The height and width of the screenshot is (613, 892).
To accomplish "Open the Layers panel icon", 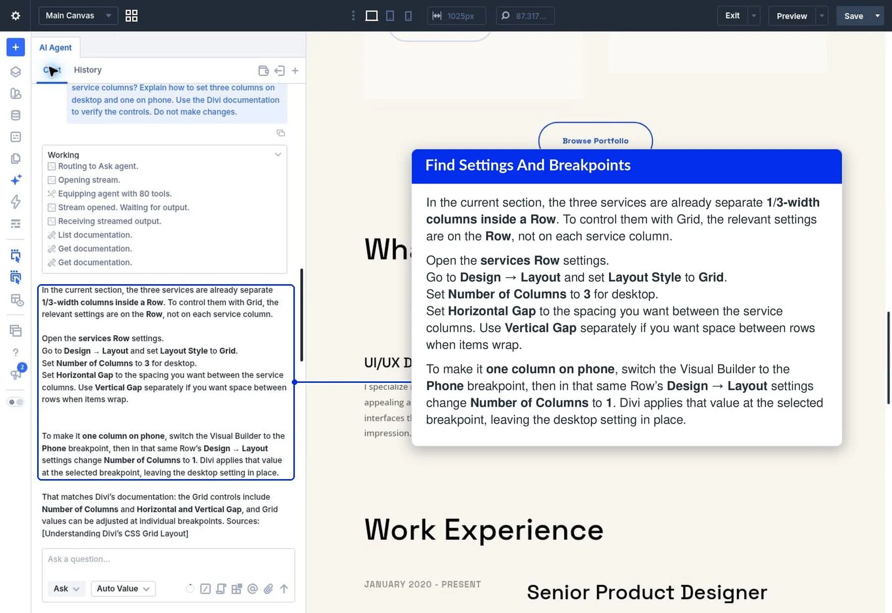I will pyautogui.click(x=15, y=72).
